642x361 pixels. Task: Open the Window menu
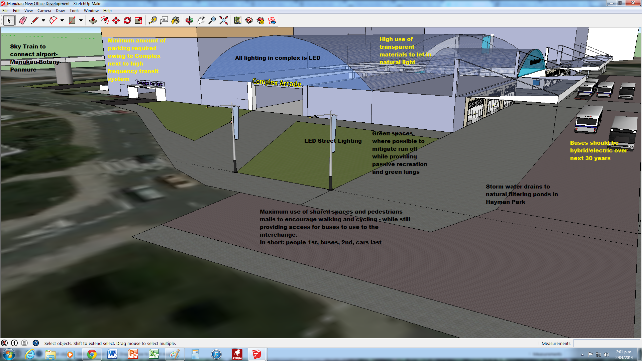click(x=91, y=11)
